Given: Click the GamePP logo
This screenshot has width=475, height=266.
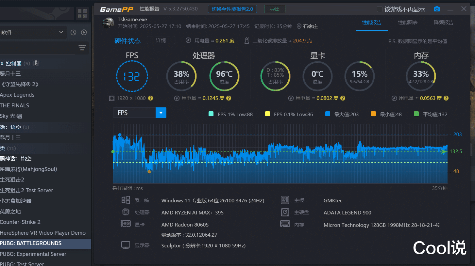Looking at the screenshot, I should click(116, 9).
